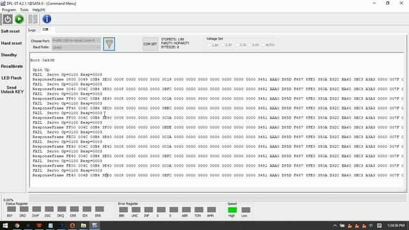
Task: Open the Choose Port dropdown
Action: click(x=76, y=40)
